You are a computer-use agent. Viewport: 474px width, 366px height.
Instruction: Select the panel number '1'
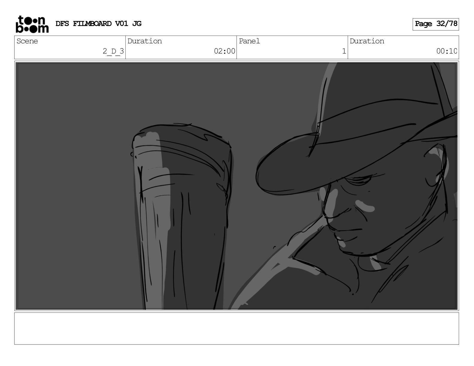point(344,51)
